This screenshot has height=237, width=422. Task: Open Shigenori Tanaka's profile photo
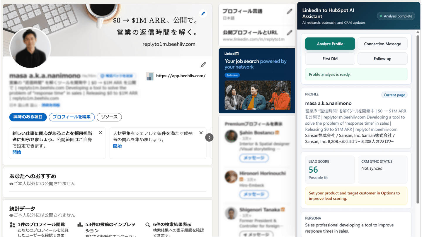pos(231,213)
